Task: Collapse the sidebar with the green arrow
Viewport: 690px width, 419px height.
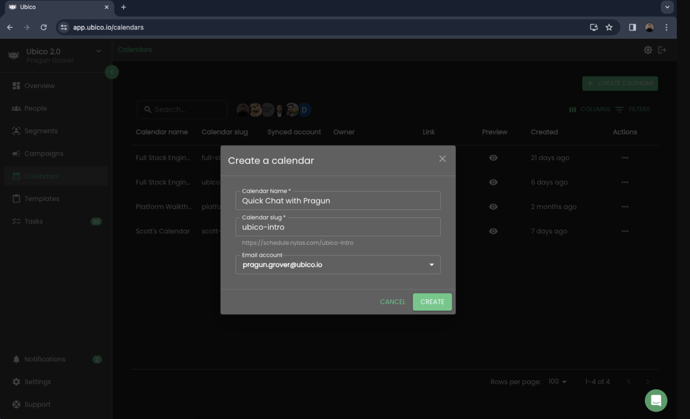Action: coord(112,72)
